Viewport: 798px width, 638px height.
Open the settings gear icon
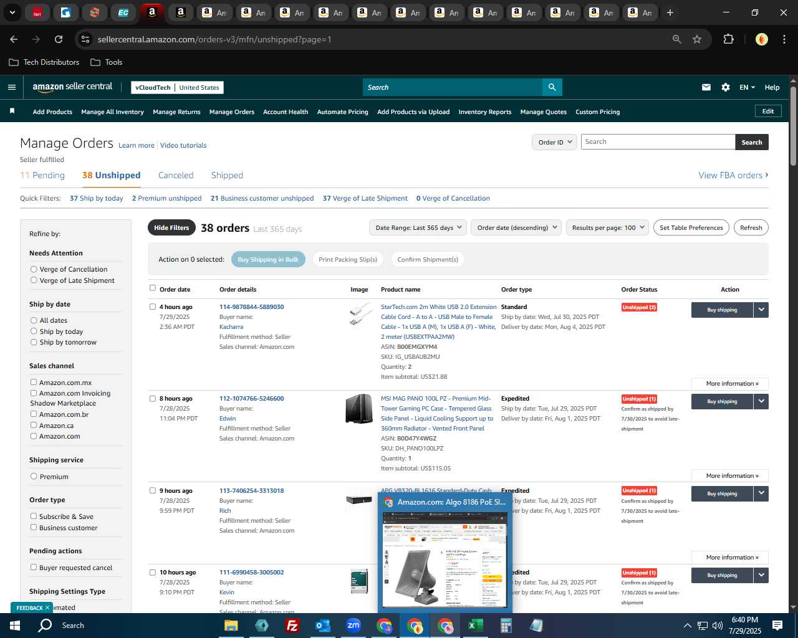(726, 87)
